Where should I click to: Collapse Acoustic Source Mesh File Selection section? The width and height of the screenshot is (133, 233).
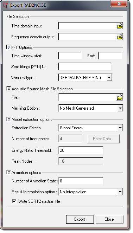(8, 89)
